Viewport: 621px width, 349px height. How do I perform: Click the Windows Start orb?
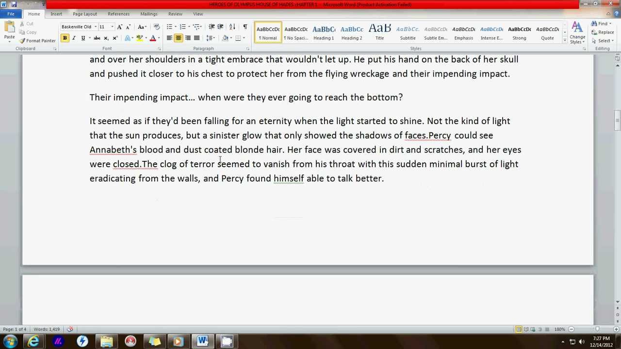10,342
